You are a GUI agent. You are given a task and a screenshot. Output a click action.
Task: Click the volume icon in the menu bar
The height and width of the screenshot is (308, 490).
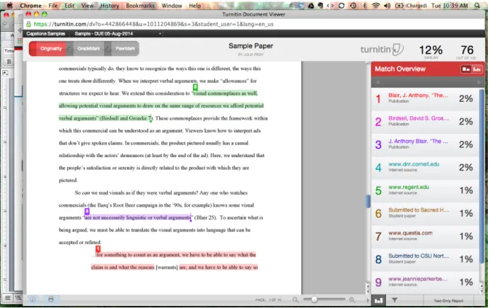pyautogui.click(x=387, y=6)
